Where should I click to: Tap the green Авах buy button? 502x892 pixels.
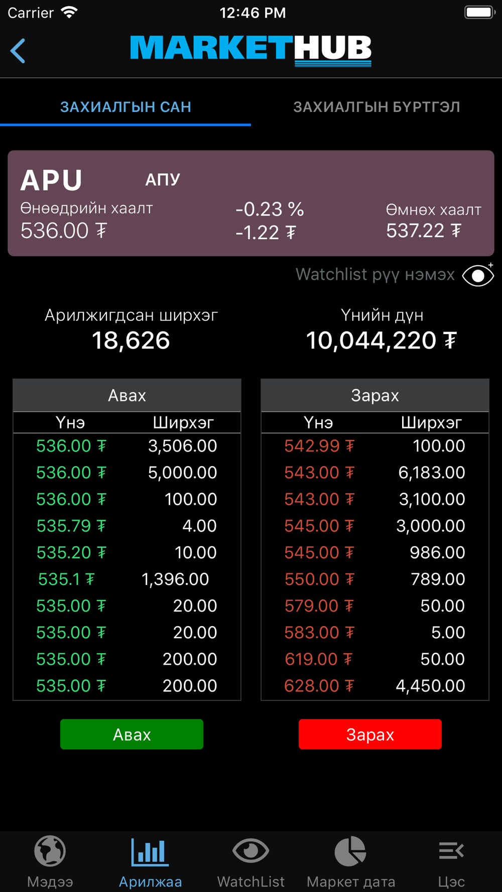point(132,734)
